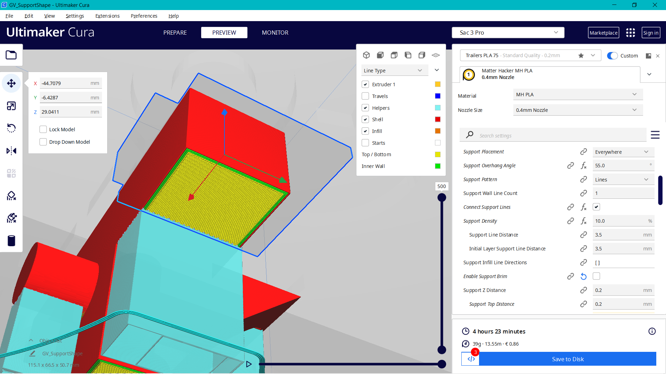Enable the Travels line type
Viewport: 666px width, 374px height.
click(365, 96)
